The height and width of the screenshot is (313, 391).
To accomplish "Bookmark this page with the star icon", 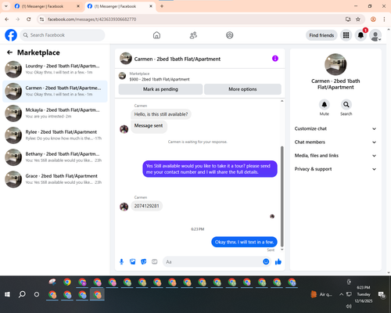I will pos(358,20).
